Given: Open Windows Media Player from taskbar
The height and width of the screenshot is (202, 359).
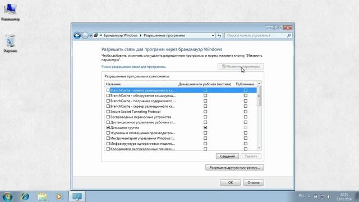Looking at the screenshot, I should tap(59, 197).
